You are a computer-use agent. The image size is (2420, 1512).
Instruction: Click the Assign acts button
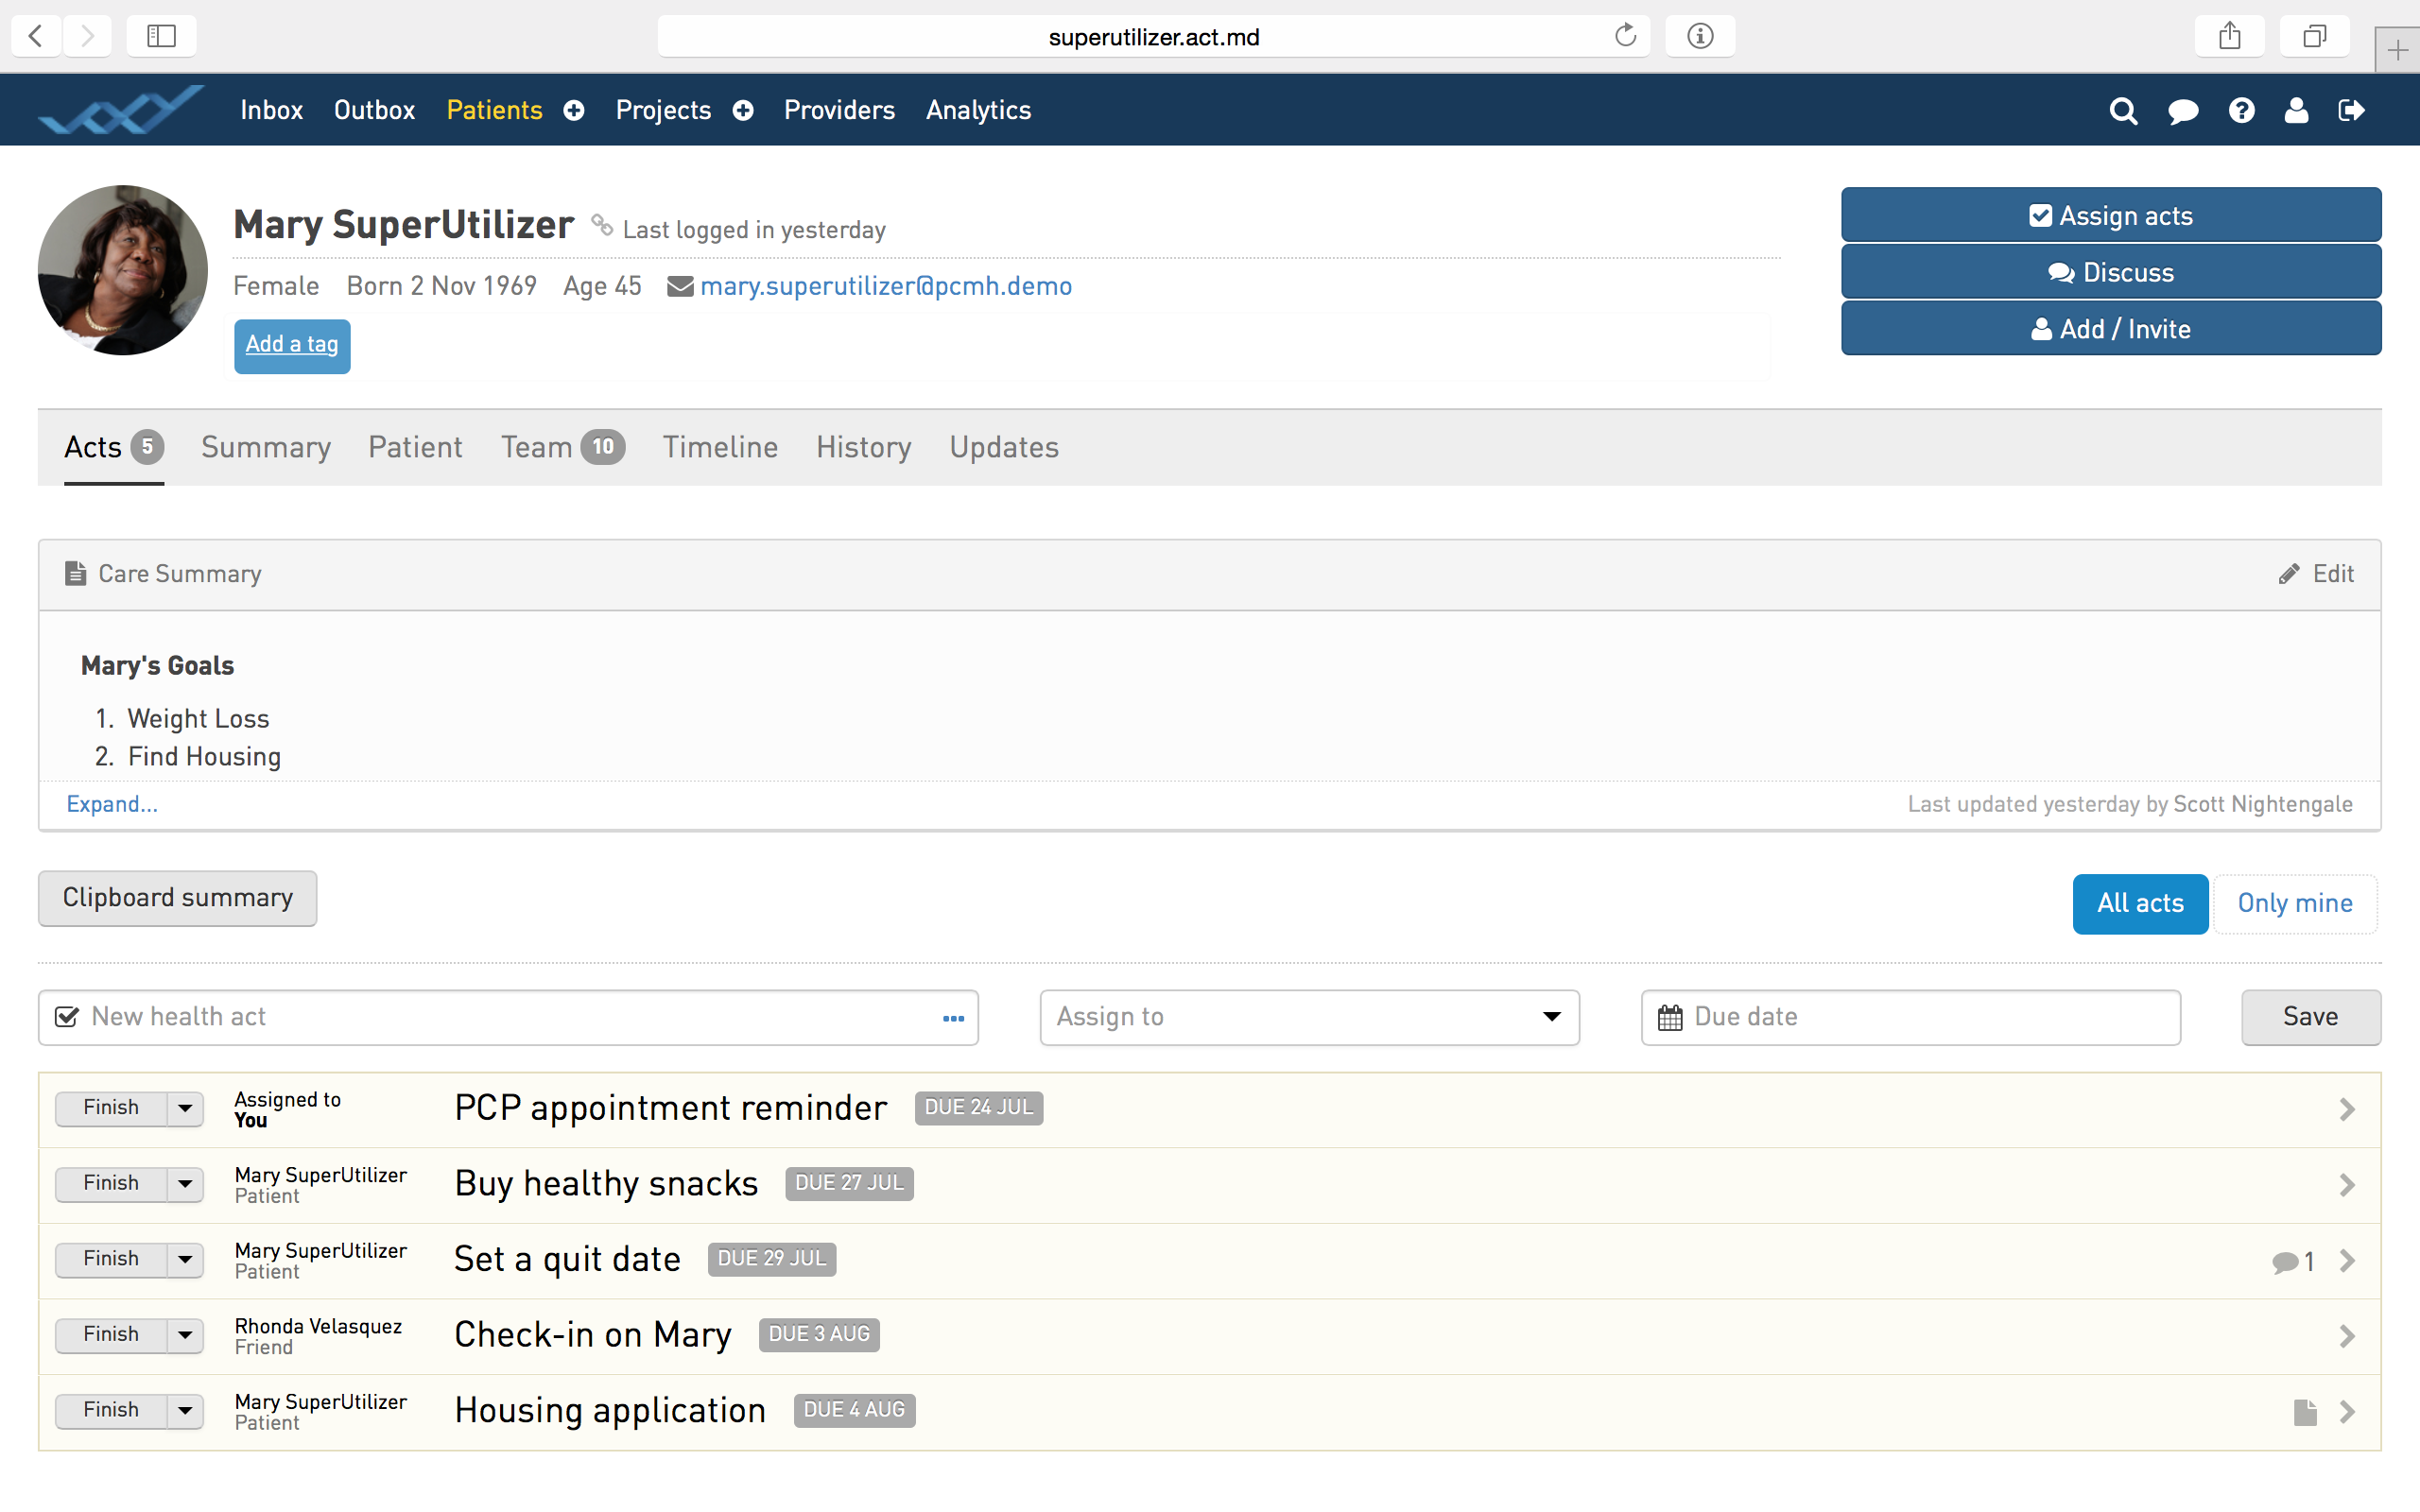[x=2110, y=216]
